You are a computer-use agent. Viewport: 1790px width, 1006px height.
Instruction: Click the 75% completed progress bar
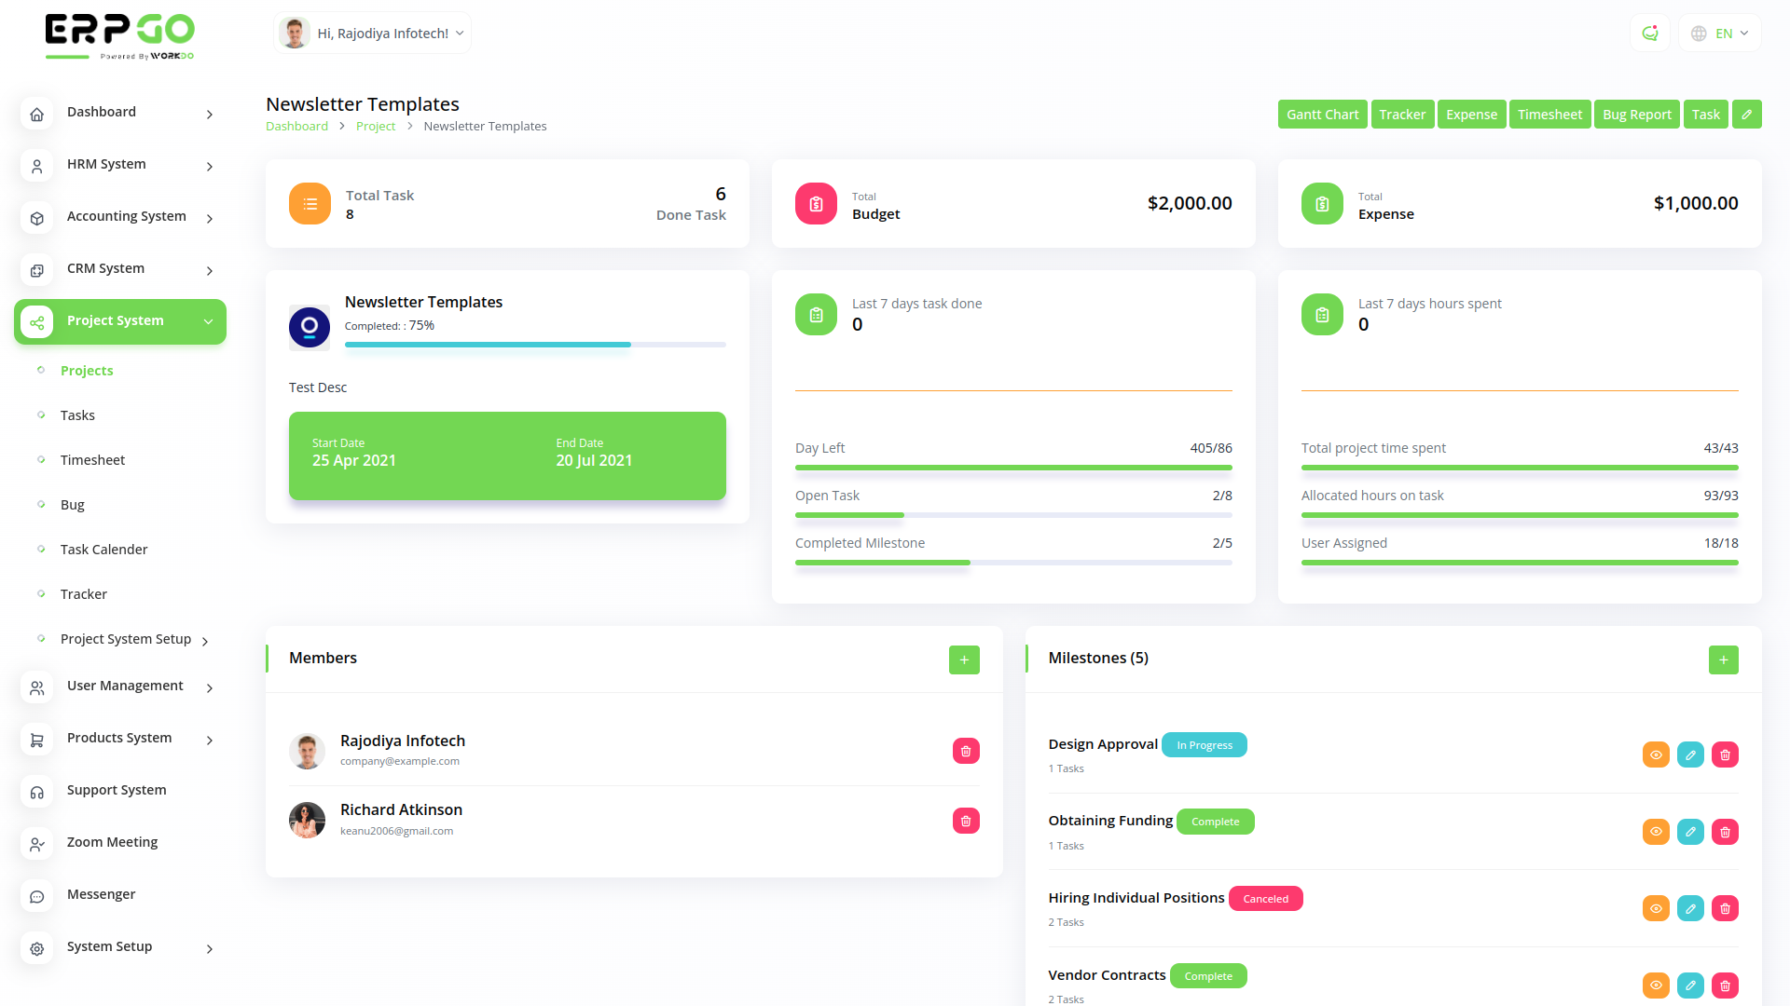[x=534, y=345]
